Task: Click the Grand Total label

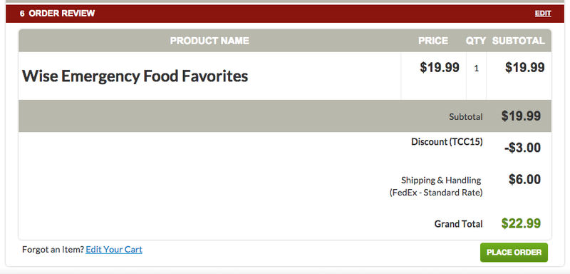Action: [x=458, y=224]
